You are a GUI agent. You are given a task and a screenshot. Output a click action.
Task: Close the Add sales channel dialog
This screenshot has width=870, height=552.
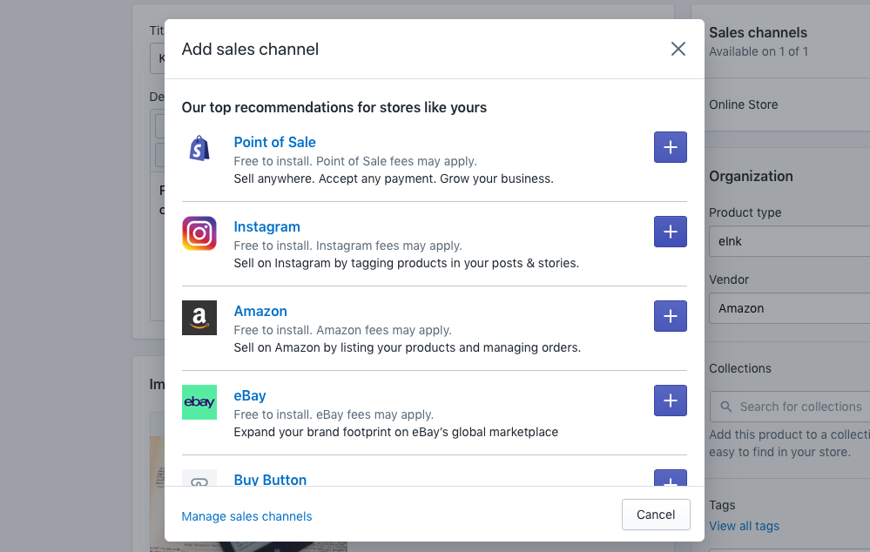click(678, 49)
